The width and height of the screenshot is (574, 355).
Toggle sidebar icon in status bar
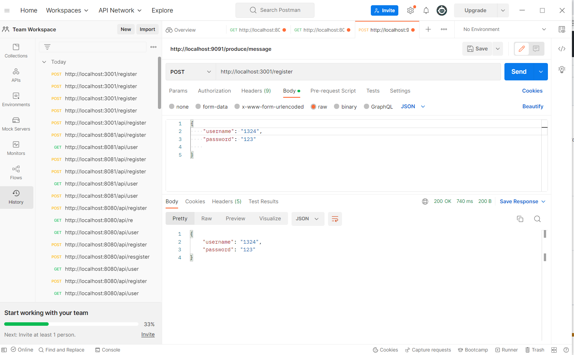pyautogui.click(x=4, y=350)
